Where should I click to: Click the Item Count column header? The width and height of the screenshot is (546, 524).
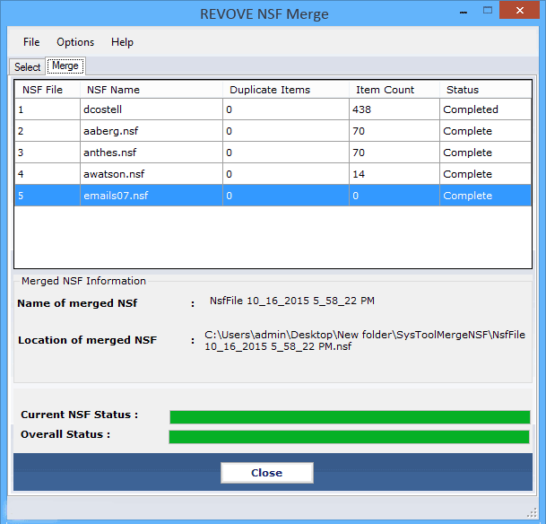394,90
